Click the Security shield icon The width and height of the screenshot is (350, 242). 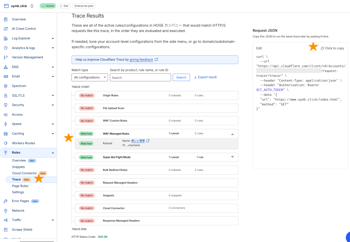[x=6, y=105]
